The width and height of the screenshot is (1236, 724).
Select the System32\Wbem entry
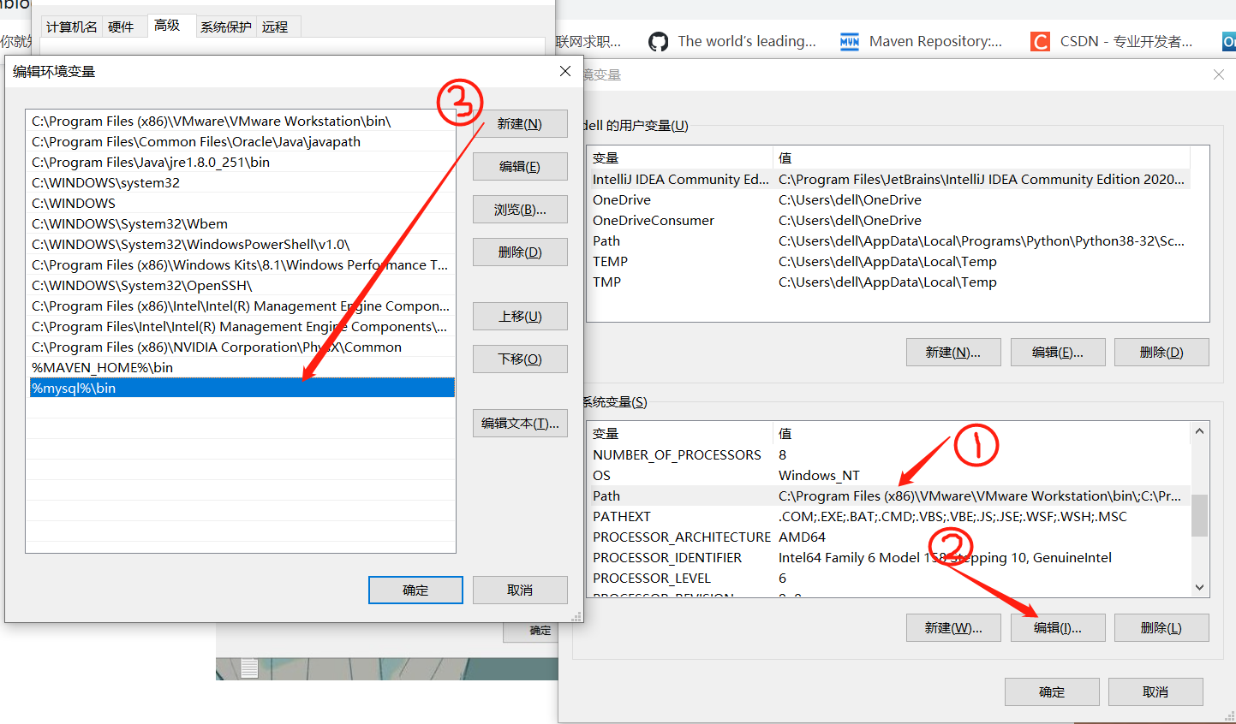[242, 224]
